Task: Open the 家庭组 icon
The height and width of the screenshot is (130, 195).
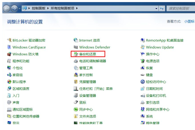Action: [9, 75]
